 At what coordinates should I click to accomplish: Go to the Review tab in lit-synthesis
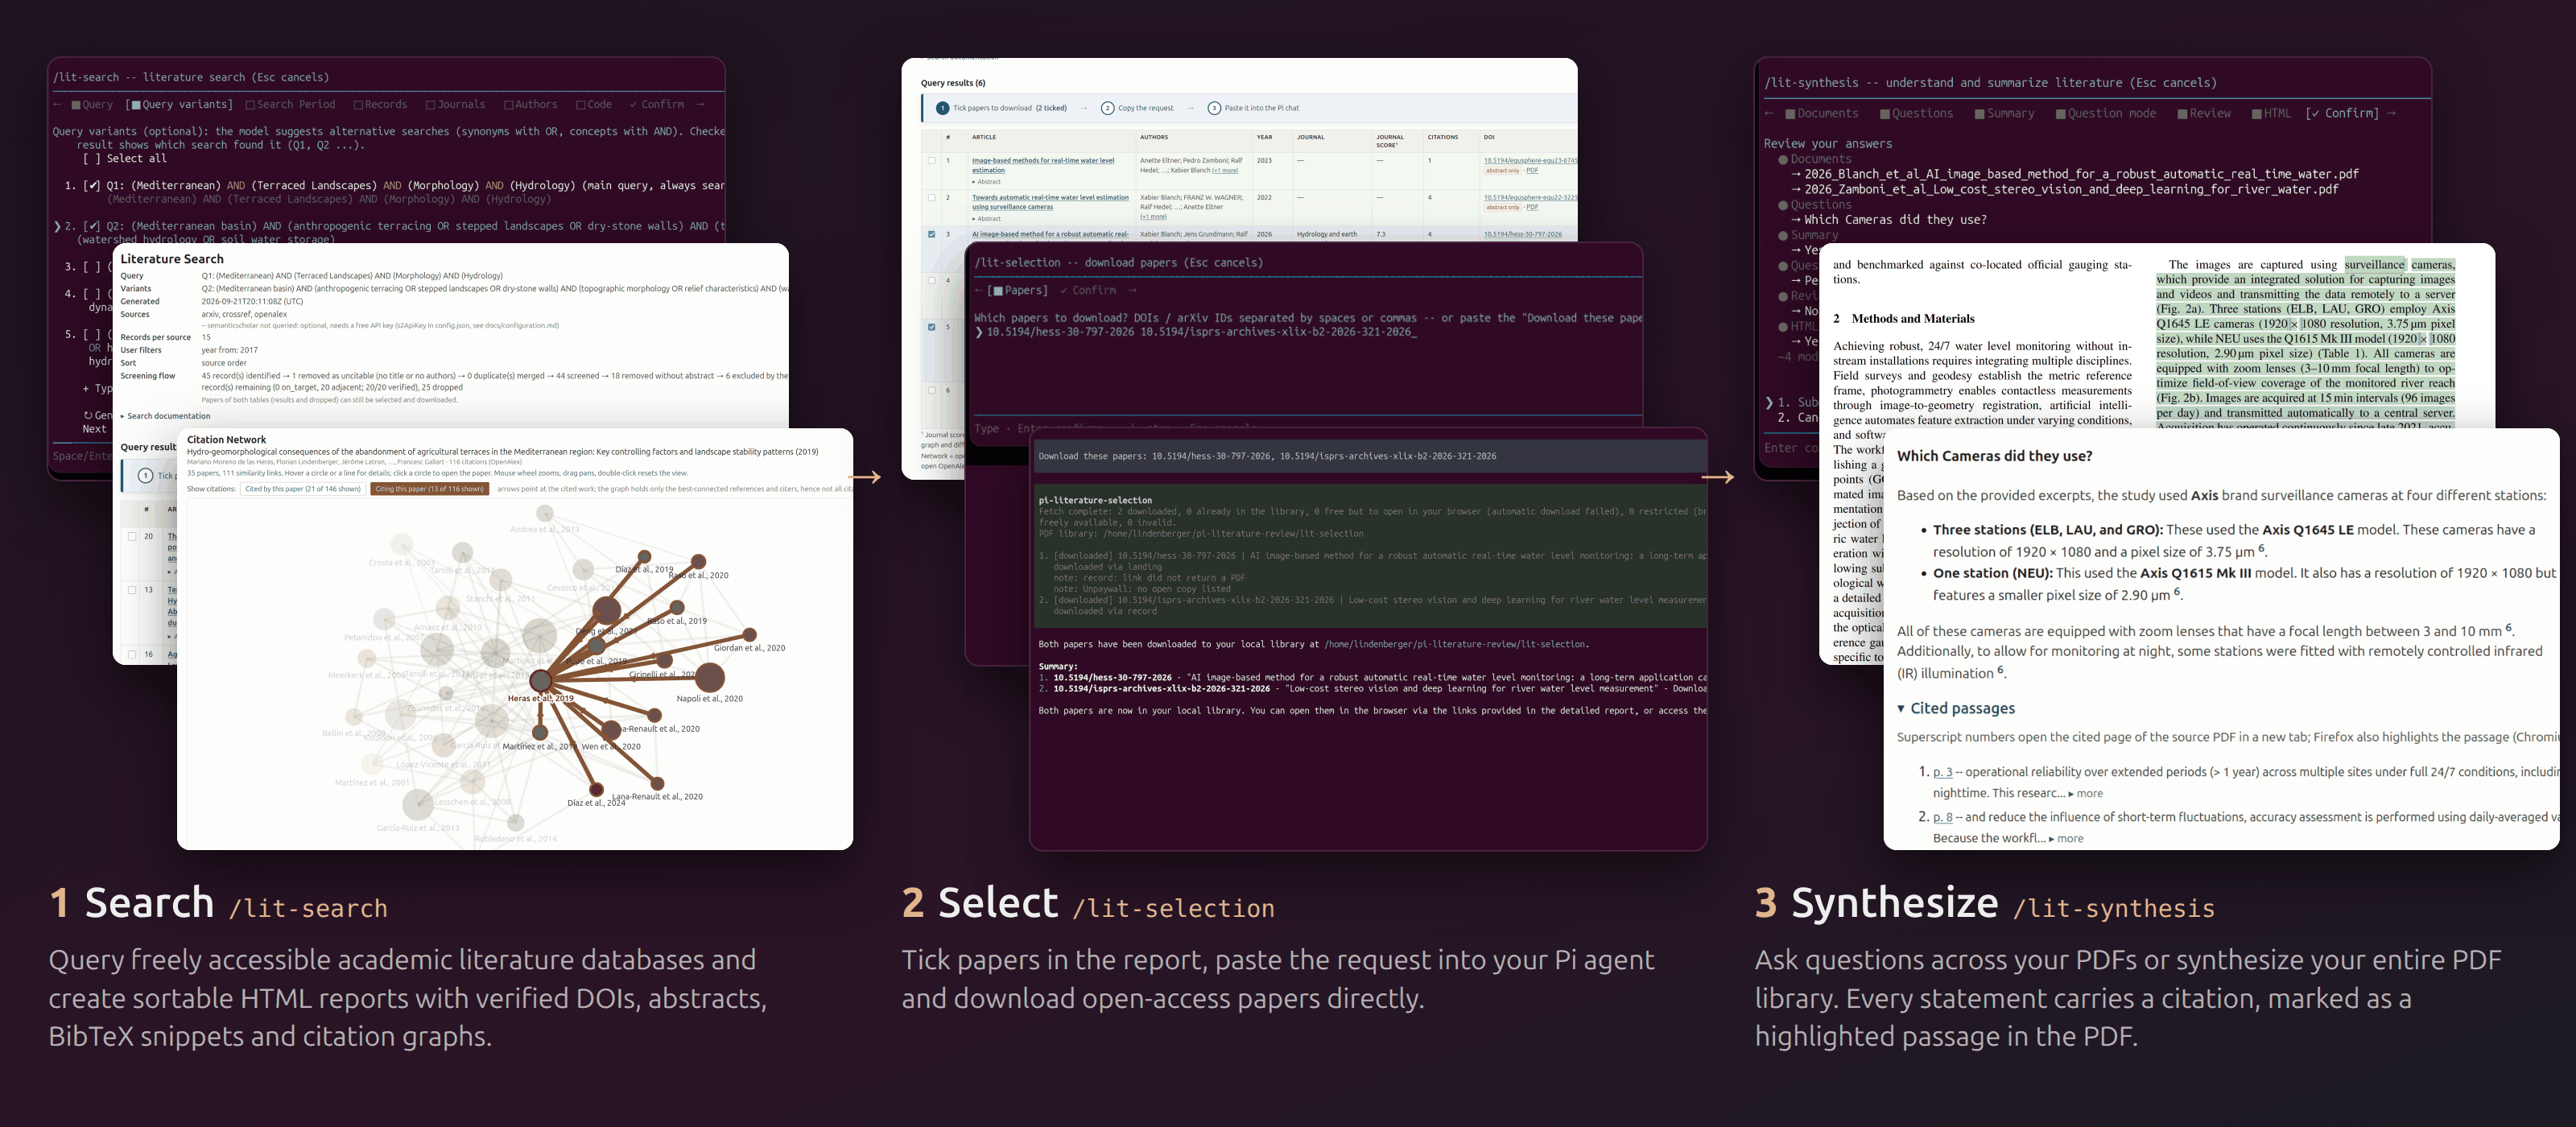[2203, 113]
